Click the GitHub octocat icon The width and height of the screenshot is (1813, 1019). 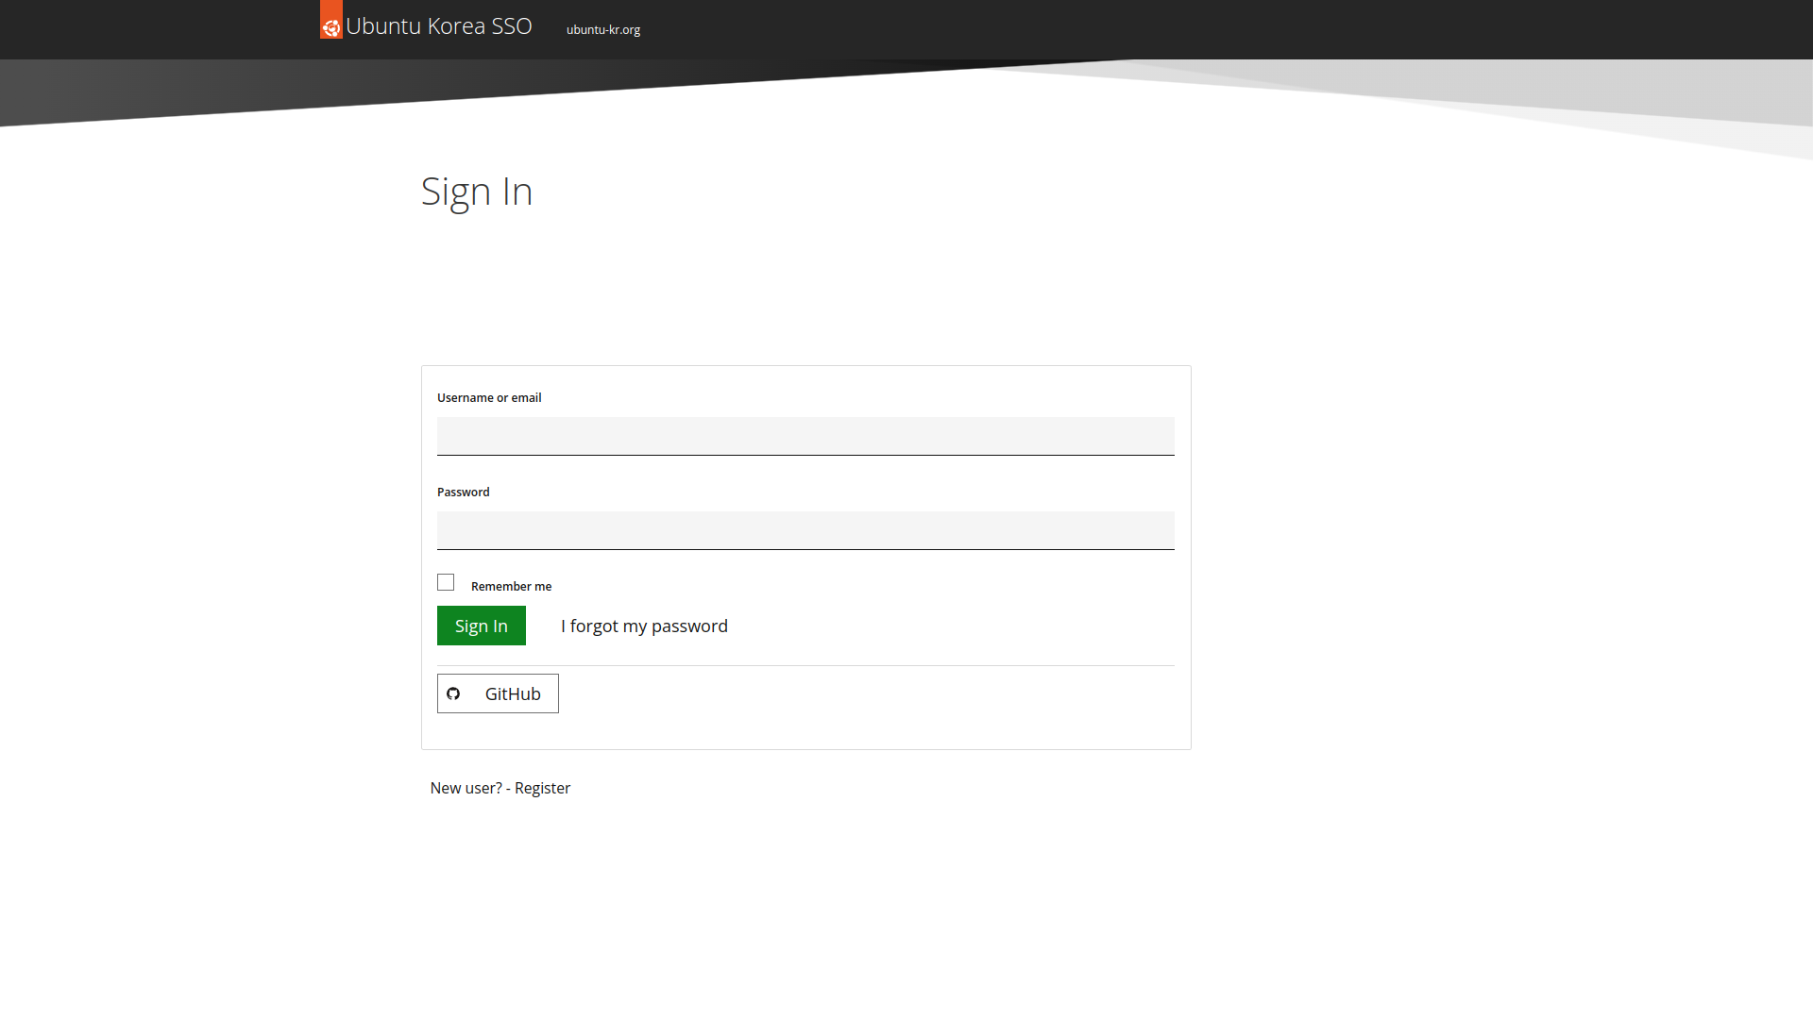453,693
